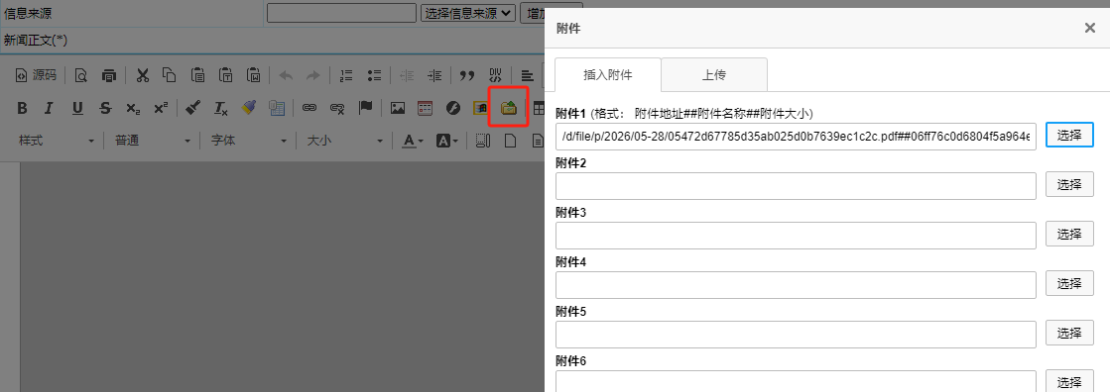
Task: Open the 普通 paragraph format dropdown
Action: point(152,141)
